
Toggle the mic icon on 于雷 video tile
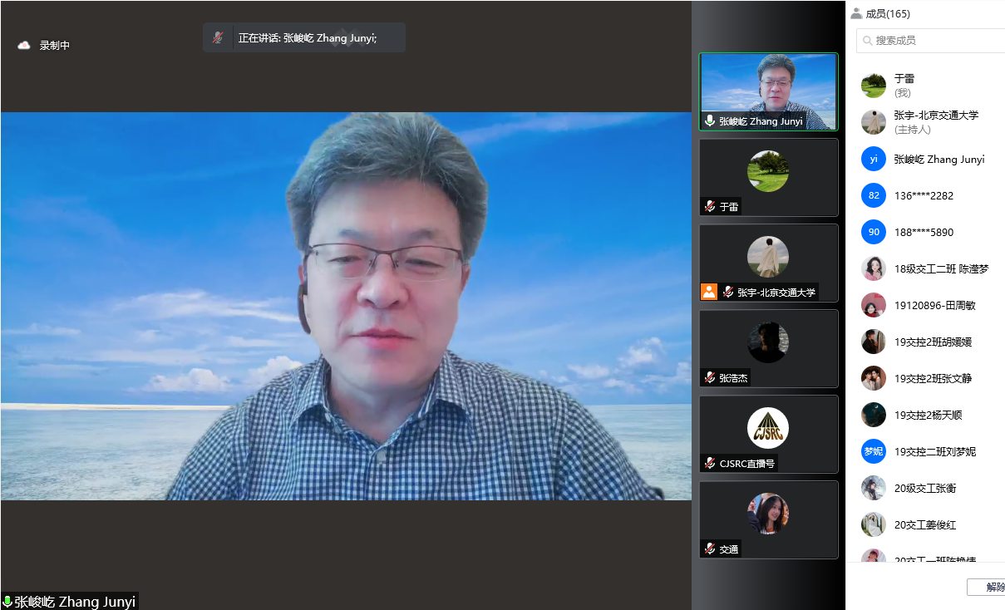click(710, 206)
